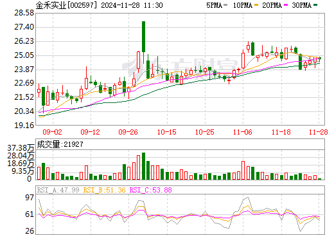Click the 28.04万 volume axis label
This screenshot has width=334, height=235.
21,156
